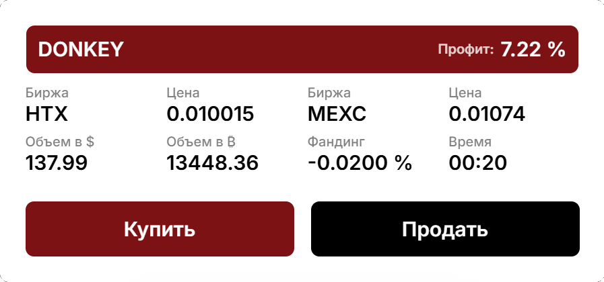This screenshot has width=604, height=282.
Task: Click the Профит label in header
Action: coord(465,49)
